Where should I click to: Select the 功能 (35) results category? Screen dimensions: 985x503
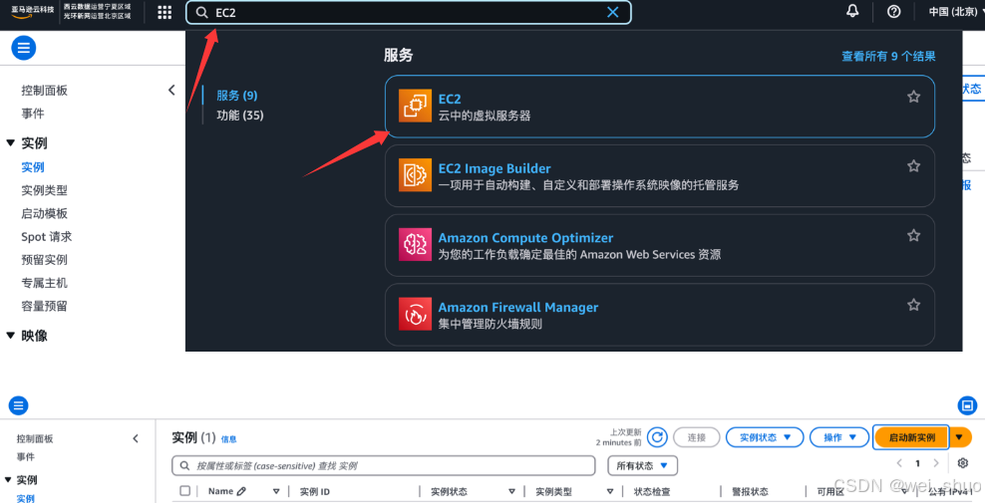pos(240,115)
